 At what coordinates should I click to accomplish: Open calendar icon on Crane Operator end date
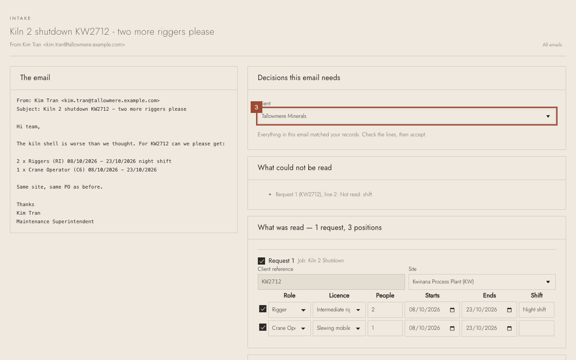coord(509,328)
